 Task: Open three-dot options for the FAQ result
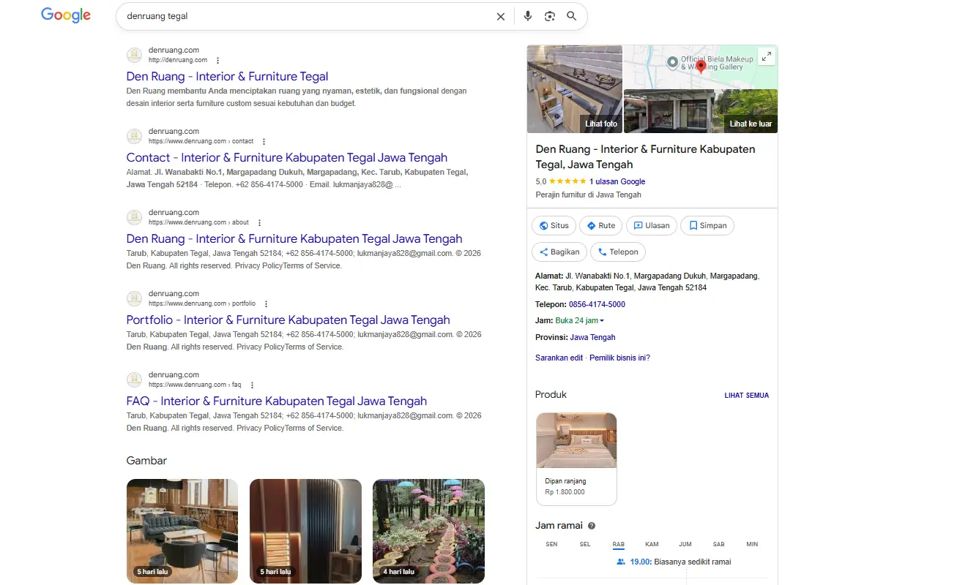coord(252,385)
